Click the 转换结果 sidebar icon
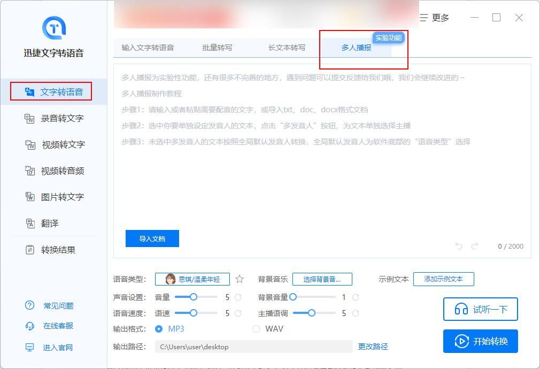Viewport: 540px width, 369px height. pos(30,250)
